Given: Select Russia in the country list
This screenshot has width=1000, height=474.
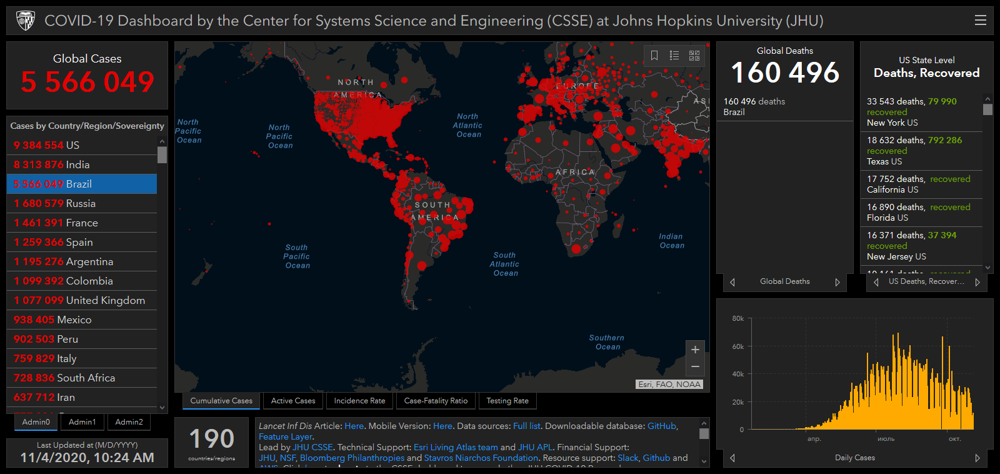Looking at the screenshot, I should [82, 203].
